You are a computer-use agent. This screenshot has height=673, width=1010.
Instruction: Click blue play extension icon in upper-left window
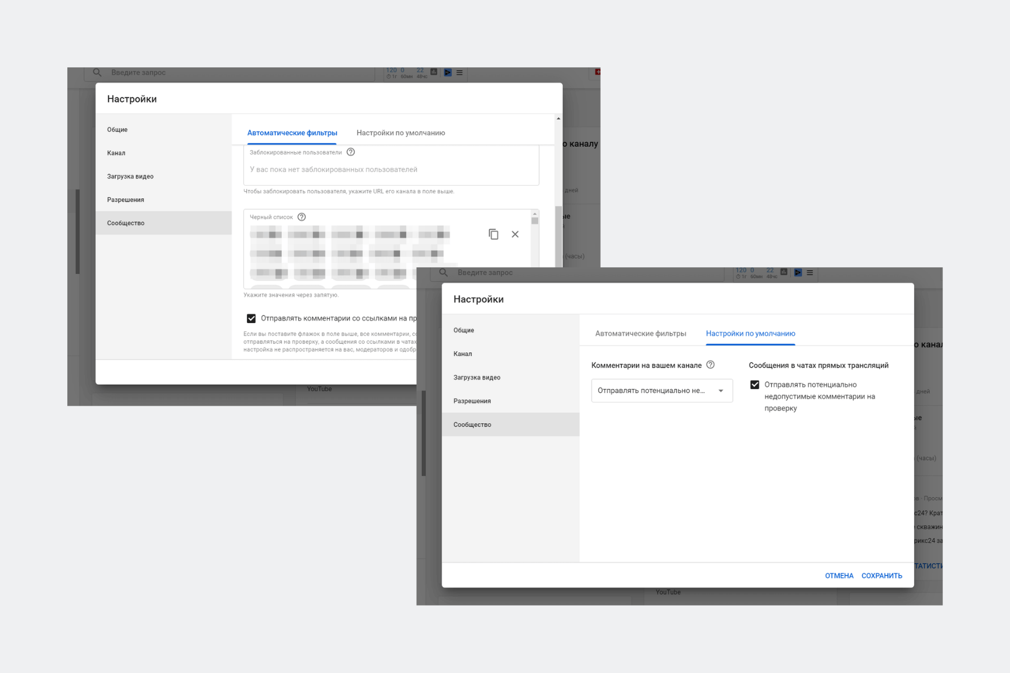click(x=448, y=73)
